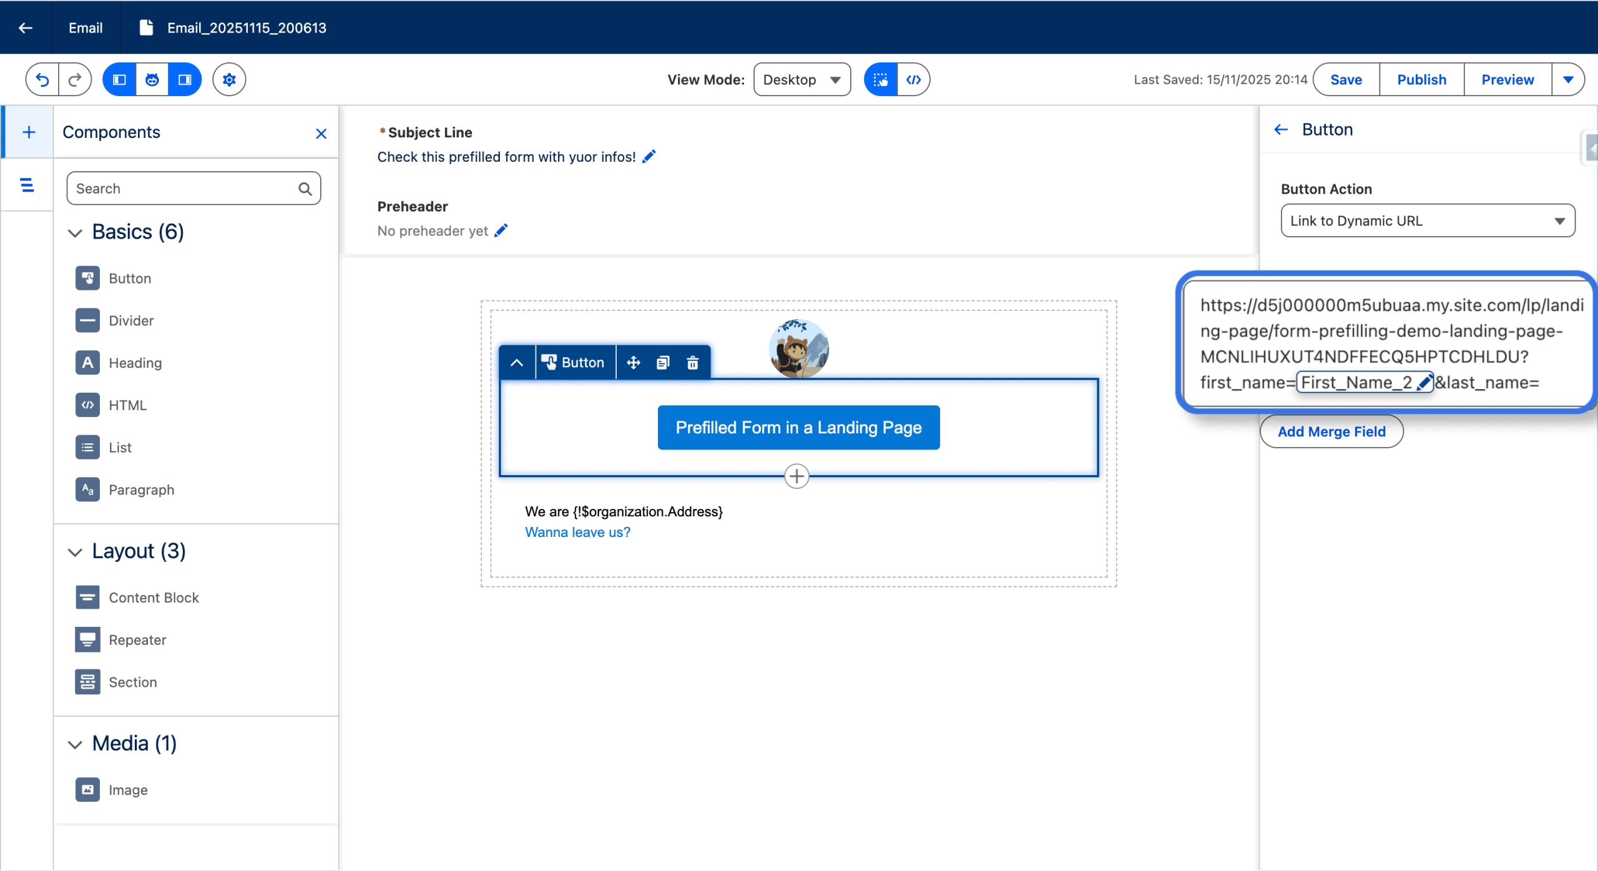Image resolution: width=1598 pixels, height=871 pixels.
Task: Click the trash icon on Button toolbar
Action: (x=692, y=363)
